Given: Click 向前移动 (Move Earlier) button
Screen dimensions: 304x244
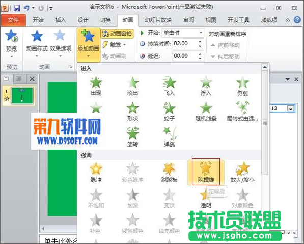Looking at the screenshot, I should (225, 45).
